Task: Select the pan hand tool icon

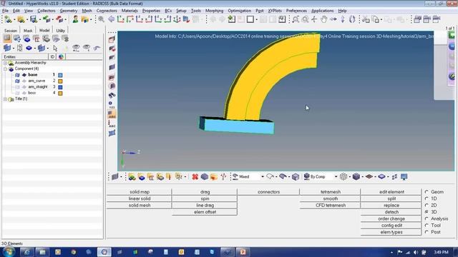Action: point(323,19)
